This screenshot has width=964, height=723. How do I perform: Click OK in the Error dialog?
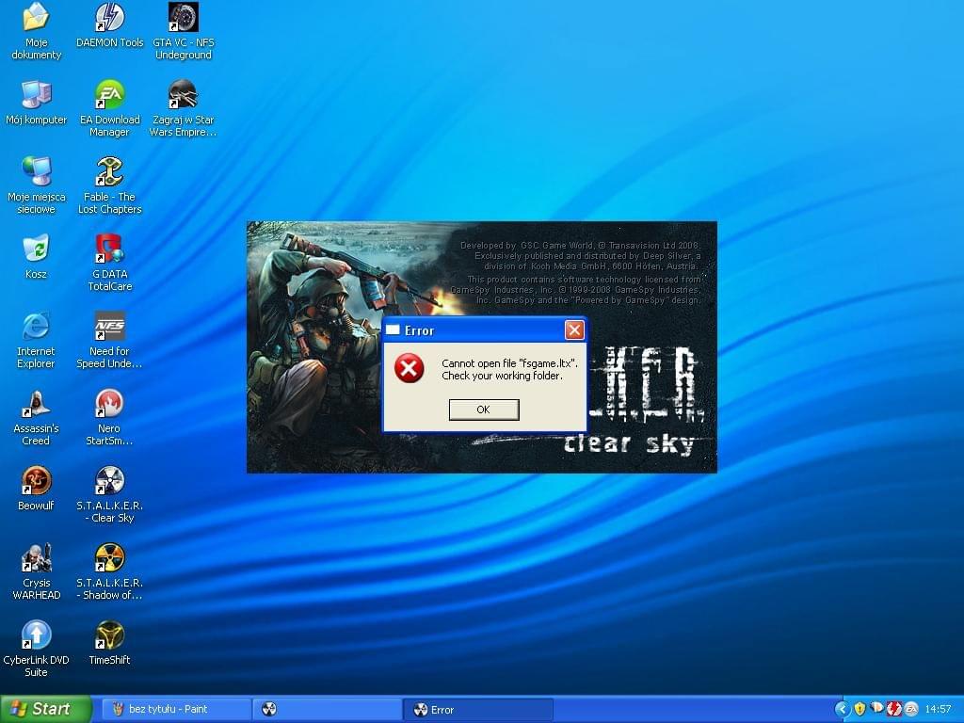484,410
